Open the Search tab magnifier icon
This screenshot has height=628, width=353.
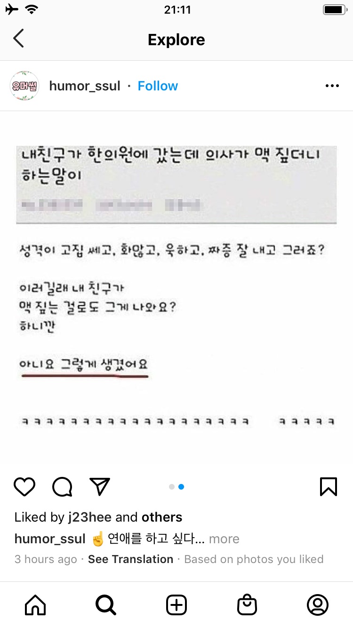(x=106, y=605)
